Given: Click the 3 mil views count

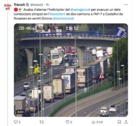Looking at the screenshot, I should tap(99, 122).
